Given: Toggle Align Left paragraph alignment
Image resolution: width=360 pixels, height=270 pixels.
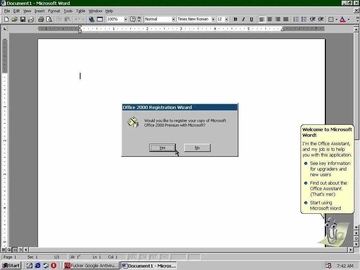Looking at the screenshot, I should pos(262,19).
